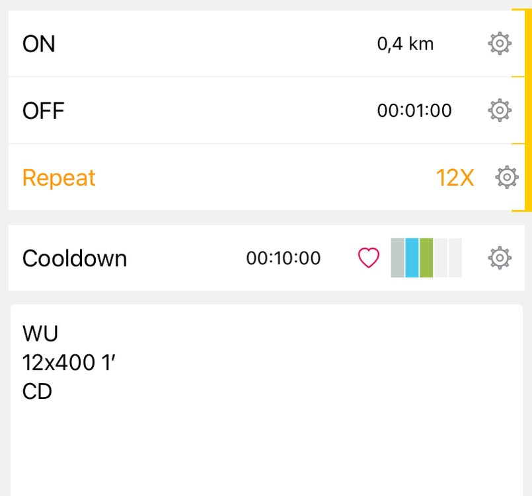Image resolution: width=532 pixels, height=496 pixels.
Task: Open settings gear for OFF step
Action: (500, 110)
